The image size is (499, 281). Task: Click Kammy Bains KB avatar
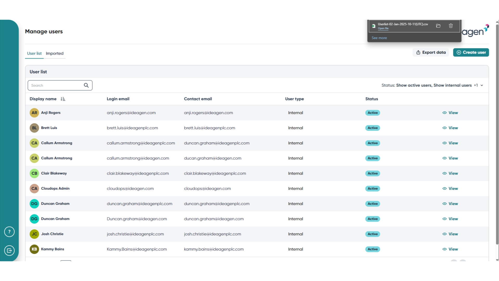pyautogui.click(x=34, y=249)
